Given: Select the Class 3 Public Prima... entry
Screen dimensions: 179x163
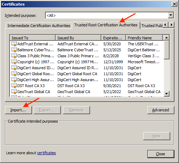Looking at the screenshot, I should click(36, 56).
